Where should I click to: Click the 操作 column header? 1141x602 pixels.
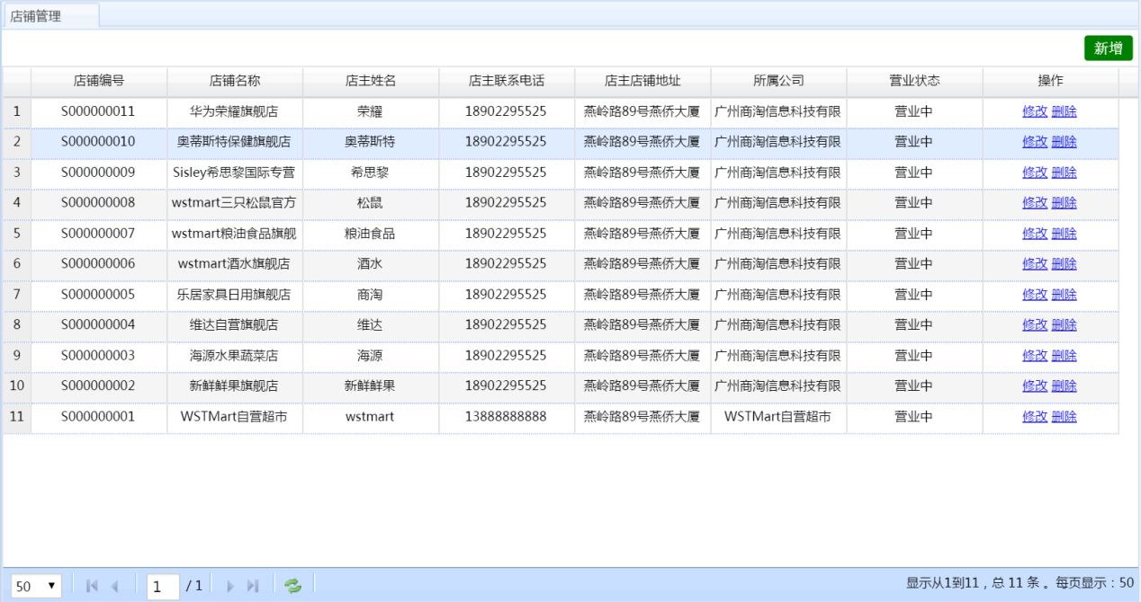[1050, 81]
